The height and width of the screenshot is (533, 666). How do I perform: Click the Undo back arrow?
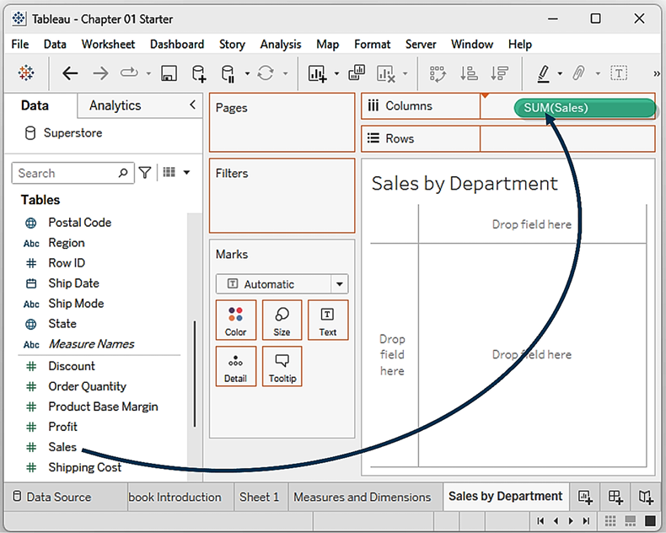(70, 73)
